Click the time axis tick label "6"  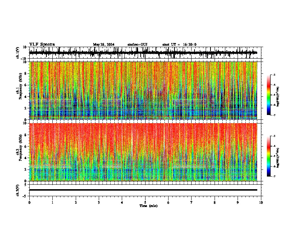pos(169,203)
